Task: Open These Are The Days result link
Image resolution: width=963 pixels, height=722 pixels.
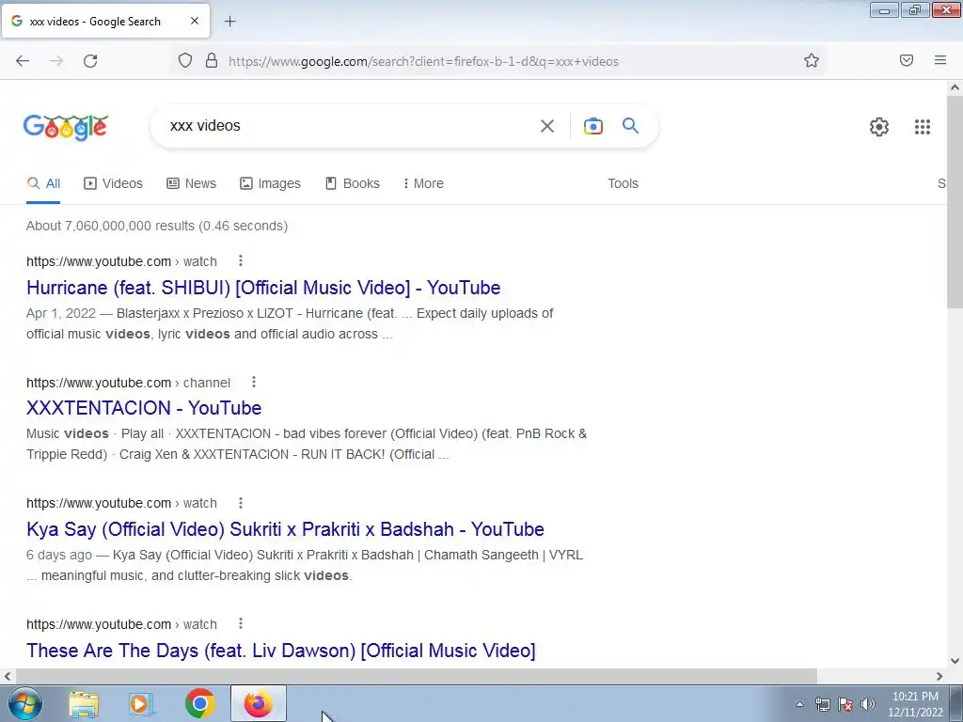Action: pos(280,651)
